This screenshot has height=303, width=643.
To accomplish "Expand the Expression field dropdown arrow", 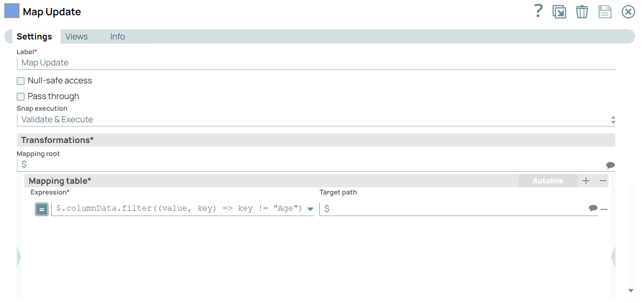I will [x=310, y=209].
